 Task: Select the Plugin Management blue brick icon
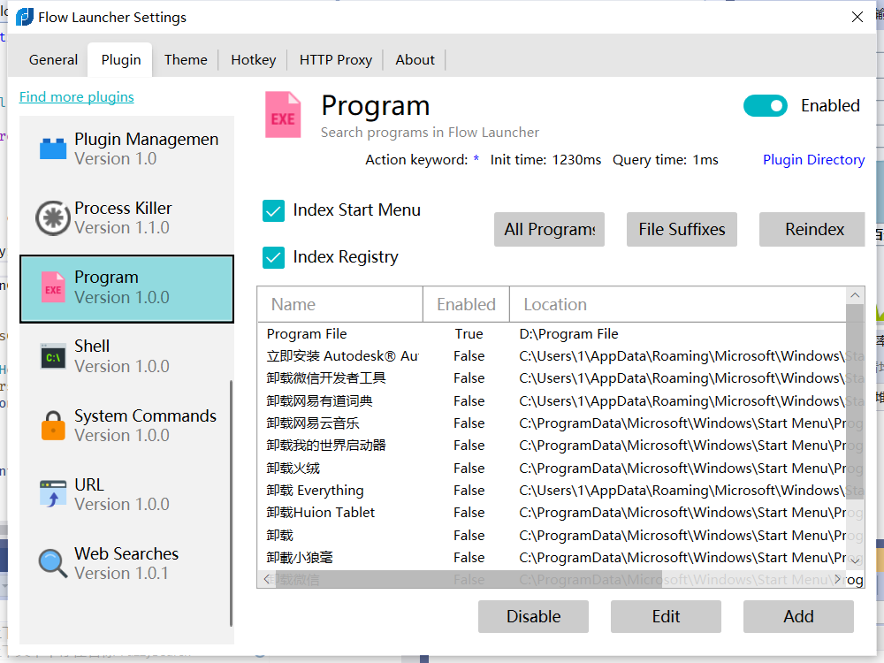click(53, 149)
